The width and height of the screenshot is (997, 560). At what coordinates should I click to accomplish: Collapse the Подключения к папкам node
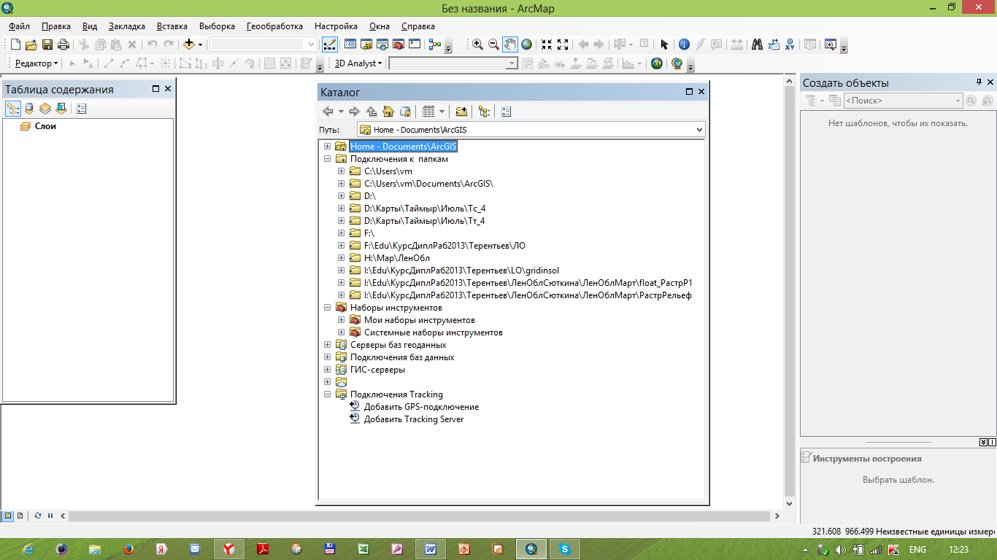(328, 159)
